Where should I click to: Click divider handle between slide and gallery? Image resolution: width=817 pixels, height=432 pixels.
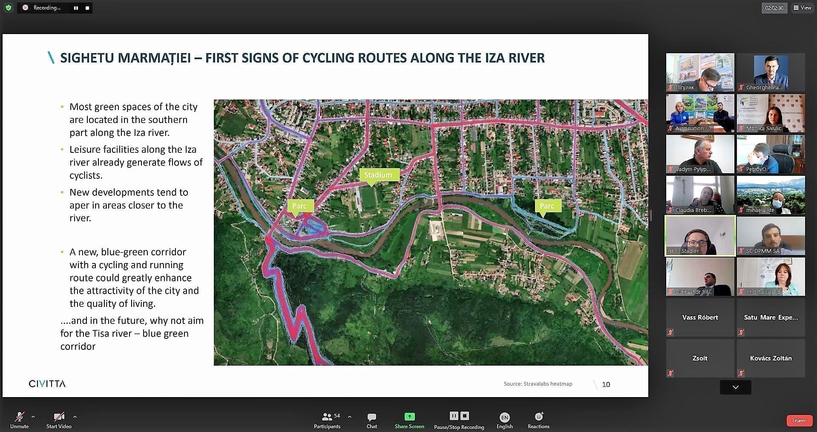[x=651, y=215]
